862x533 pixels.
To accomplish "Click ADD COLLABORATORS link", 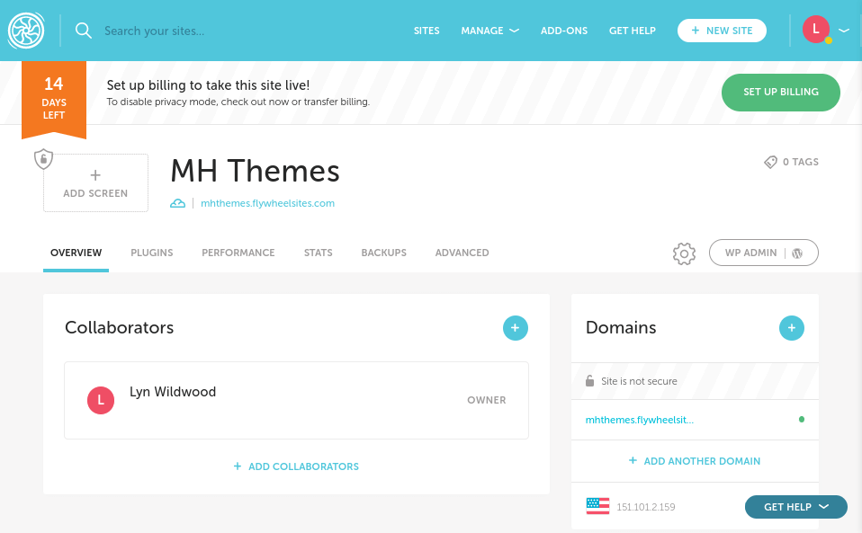I will [x=296, y=466].
